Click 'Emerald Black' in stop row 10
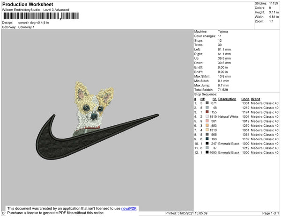The image size is (281, 217). 229,144
